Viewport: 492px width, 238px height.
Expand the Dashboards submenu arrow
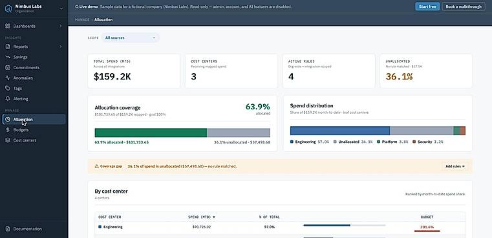coord(61,26)
